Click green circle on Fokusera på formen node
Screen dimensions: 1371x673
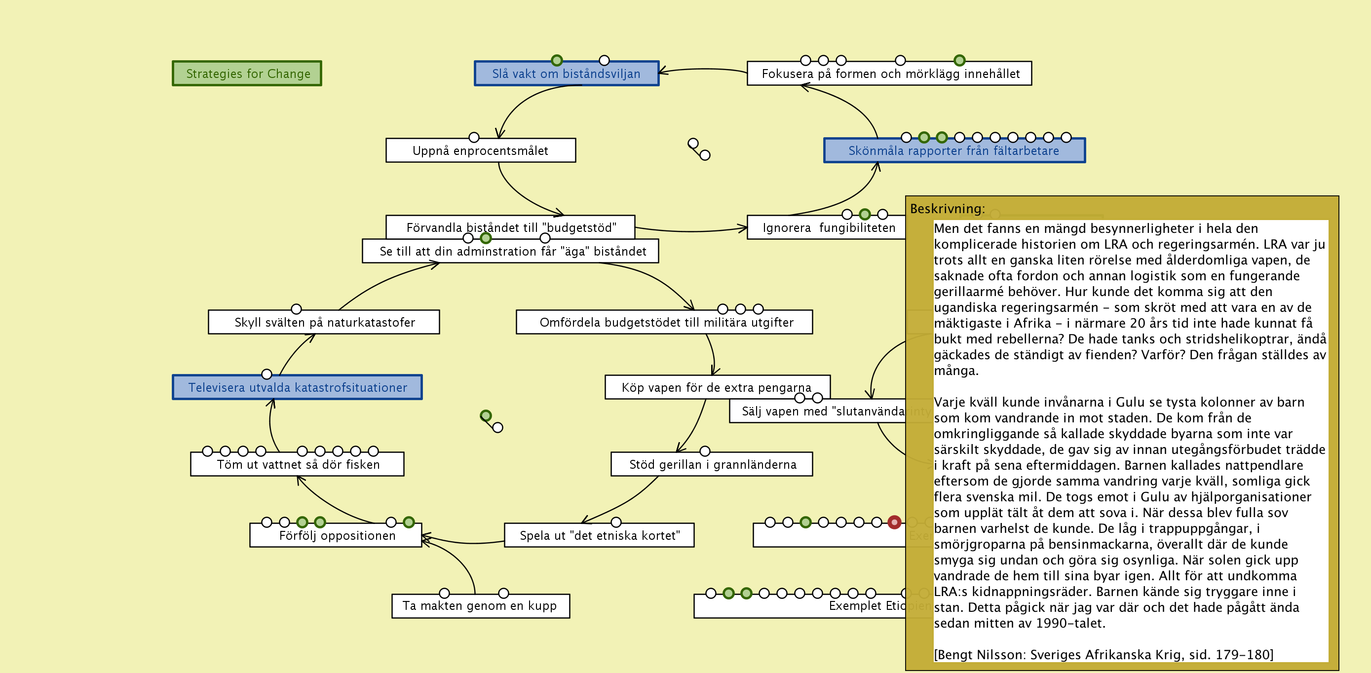pyautogui.click(x=959, y=60)
